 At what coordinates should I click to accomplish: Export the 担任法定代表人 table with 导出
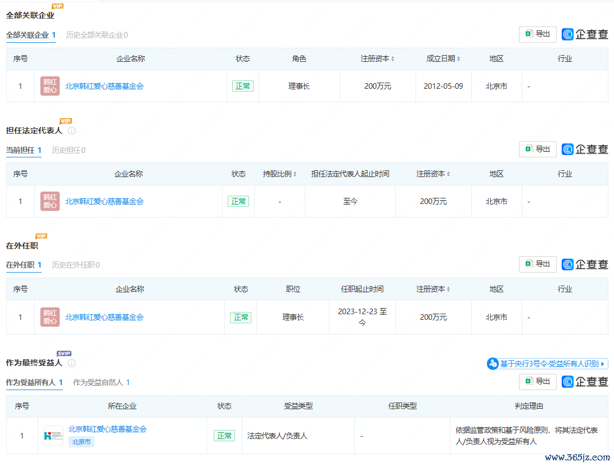tap(538, 149)
